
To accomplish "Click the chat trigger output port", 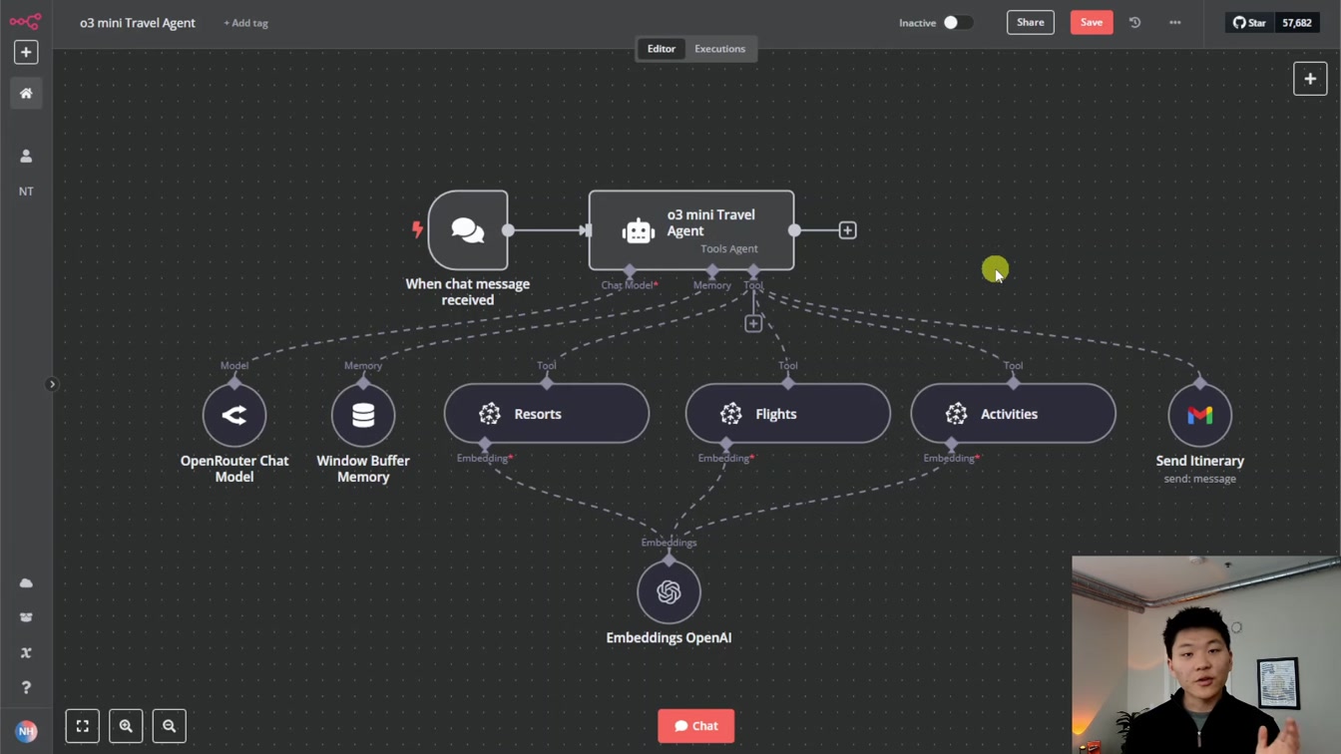I will tap(508, 230).
